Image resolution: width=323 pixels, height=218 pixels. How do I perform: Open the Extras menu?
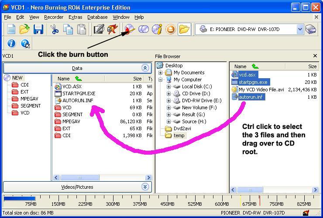[x=75, y=17]
